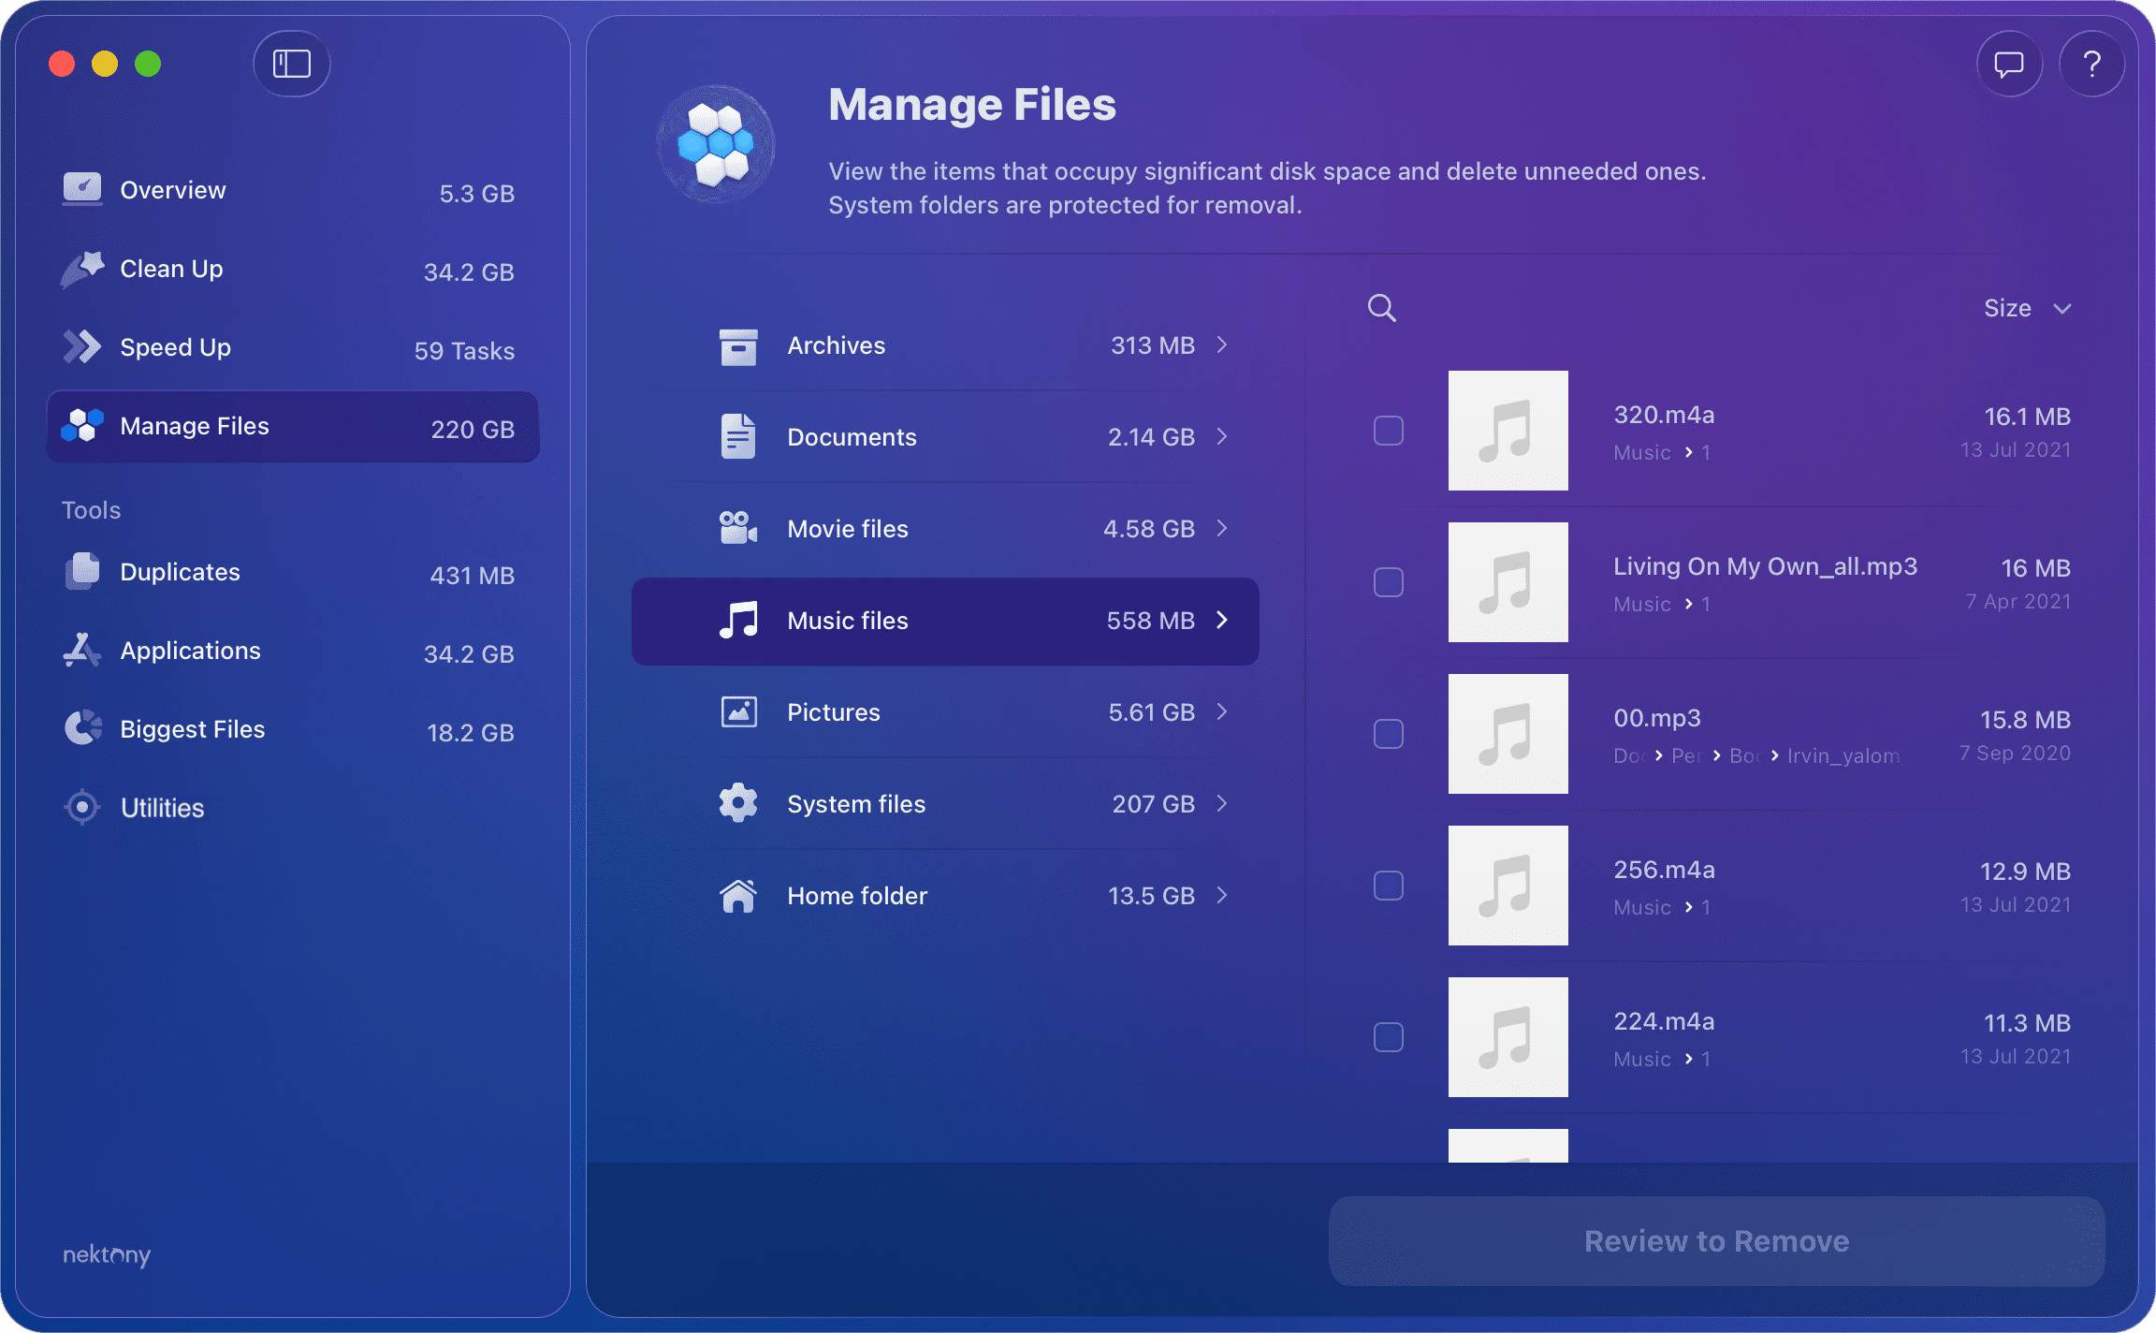Open the Overview section
Image resolution: width=2156 pixels, height=1333 pixels.
tap(172, 189)
